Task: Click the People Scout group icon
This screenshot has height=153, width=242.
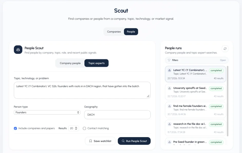Action: (18, 50)
